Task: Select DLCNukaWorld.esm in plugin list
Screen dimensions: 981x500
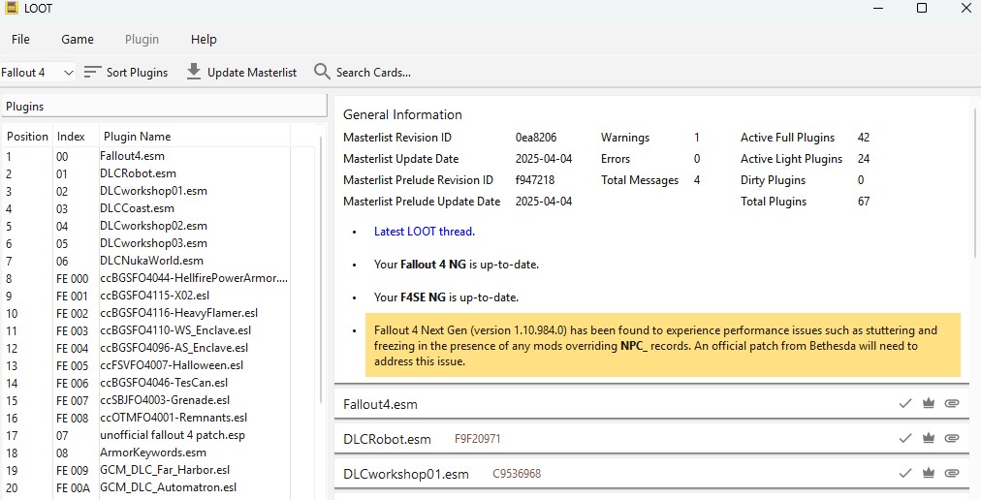Action: coord(146,261)
